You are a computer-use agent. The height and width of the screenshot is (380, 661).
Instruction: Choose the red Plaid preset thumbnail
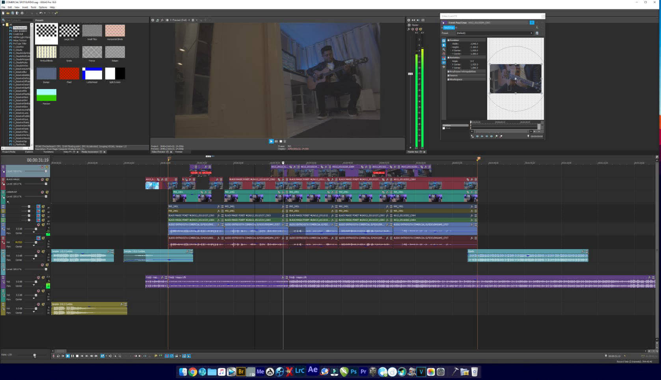coord(69,74)
